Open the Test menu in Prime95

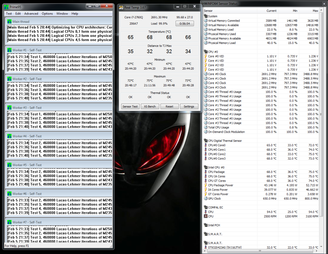[9, 13]
